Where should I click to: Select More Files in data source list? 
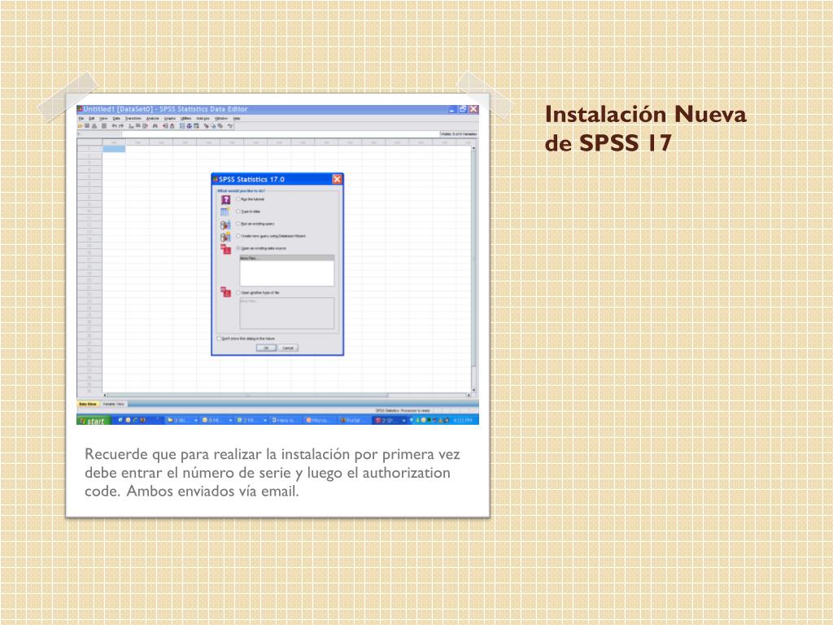[287, 258]
